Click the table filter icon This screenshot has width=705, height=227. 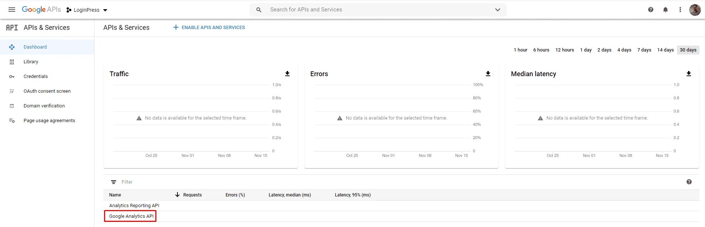click(114, 182)
